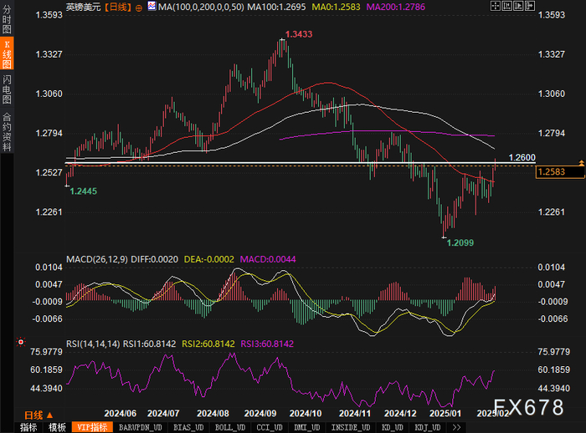The height and width of the screenshot is (433, 586).
Task: Click the red sun indicator settings icon
Action: pos(21,342)
